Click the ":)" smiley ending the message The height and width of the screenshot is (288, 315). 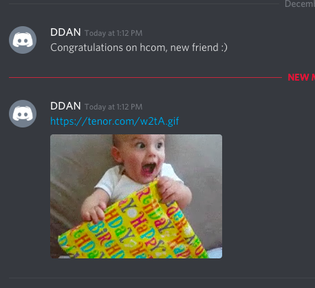click(224, 48)
